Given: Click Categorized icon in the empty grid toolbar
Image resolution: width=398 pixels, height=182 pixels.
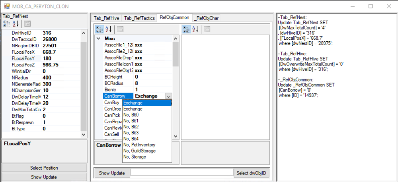Looking at the screenshot, I should [186, 29].
